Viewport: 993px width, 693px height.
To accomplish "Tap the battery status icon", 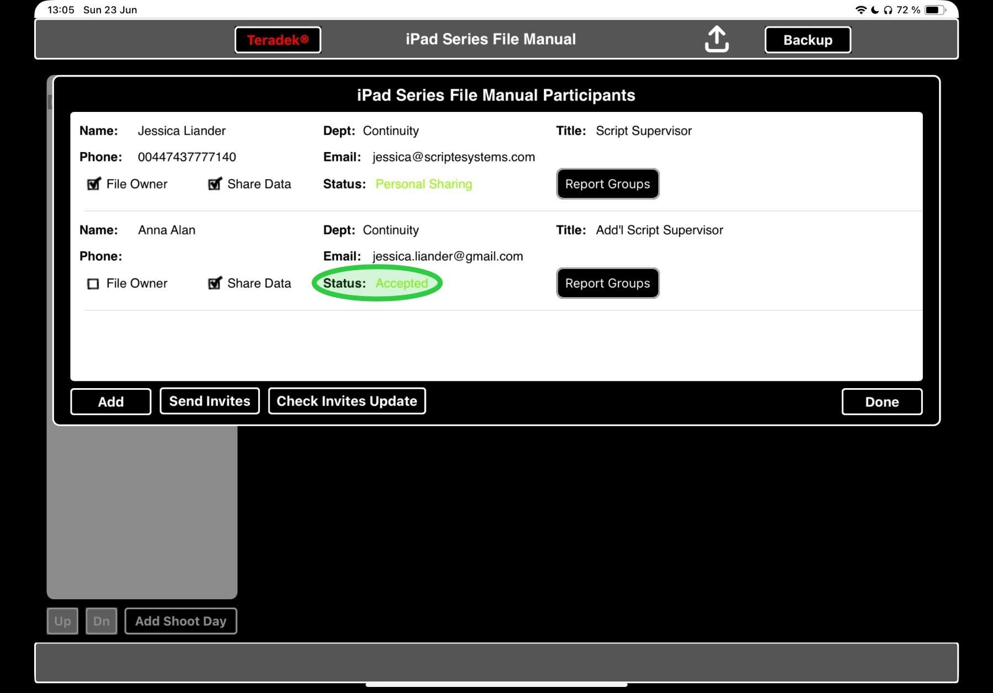I will click(935, 10).
